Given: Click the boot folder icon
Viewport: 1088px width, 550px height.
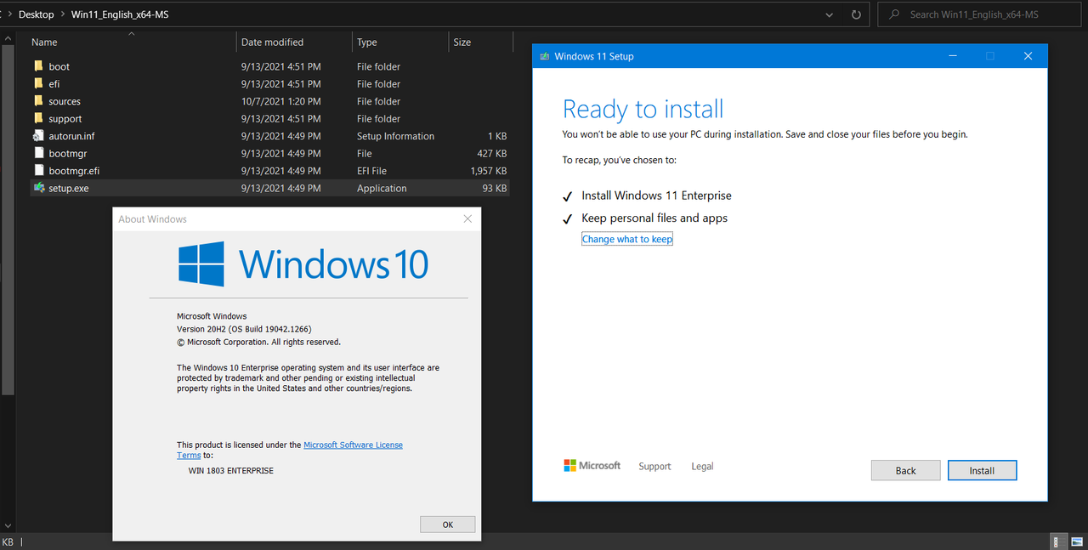Looking at the screenshot, I should coord(39,66).
